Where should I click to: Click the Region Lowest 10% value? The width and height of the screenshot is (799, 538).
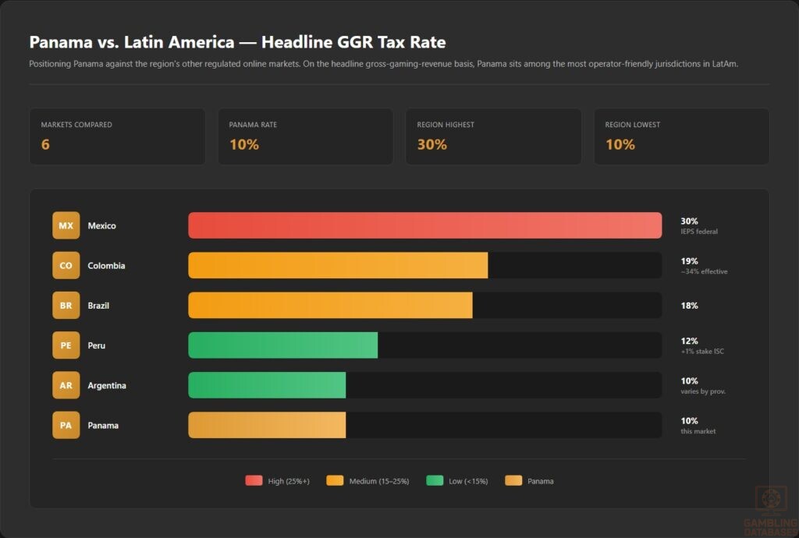pos(620,144)
